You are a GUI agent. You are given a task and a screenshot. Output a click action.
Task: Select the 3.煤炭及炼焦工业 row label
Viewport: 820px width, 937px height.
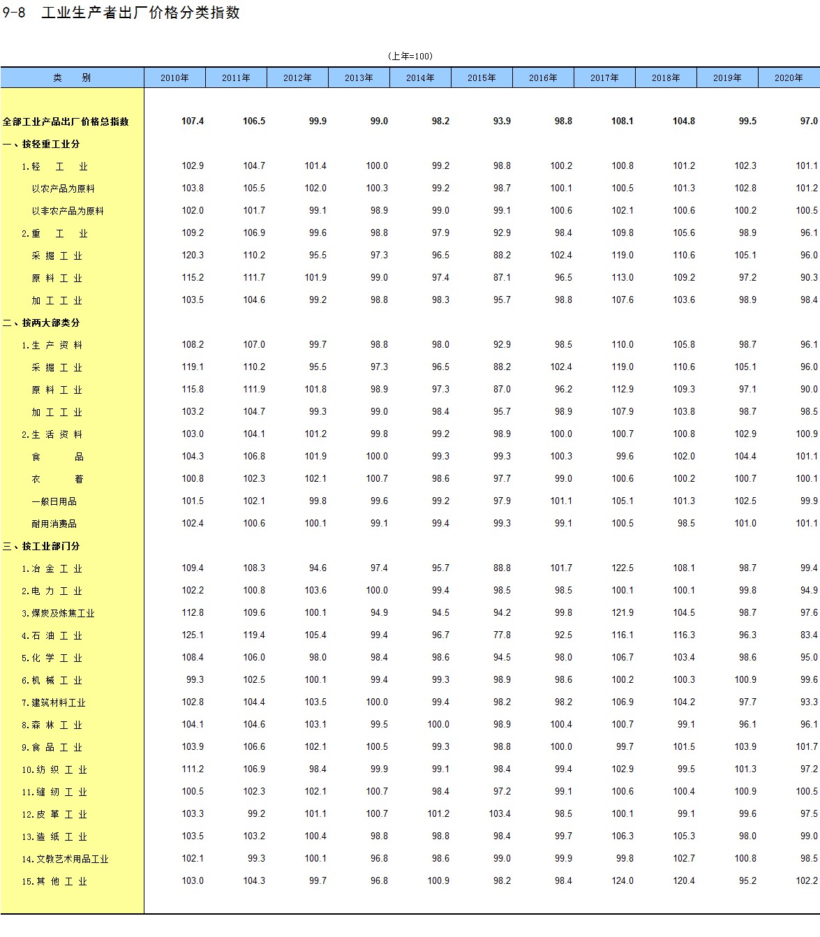(58, 613)
